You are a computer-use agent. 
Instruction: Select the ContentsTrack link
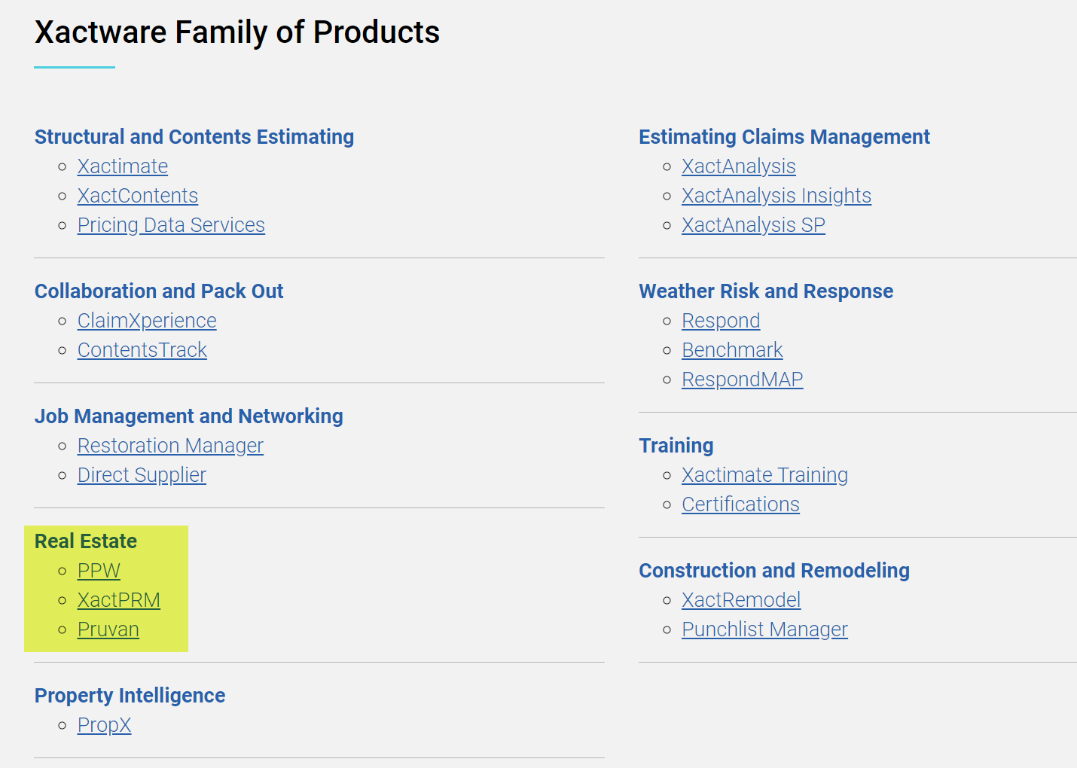142,350
